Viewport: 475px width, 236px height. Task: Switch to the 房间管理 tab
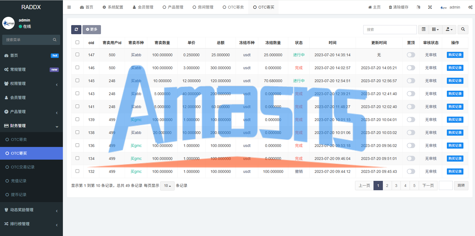point(203,7)
